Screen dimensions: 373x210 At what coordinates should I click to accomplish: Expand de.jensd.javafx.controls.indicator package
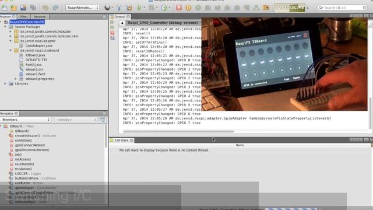10,32
